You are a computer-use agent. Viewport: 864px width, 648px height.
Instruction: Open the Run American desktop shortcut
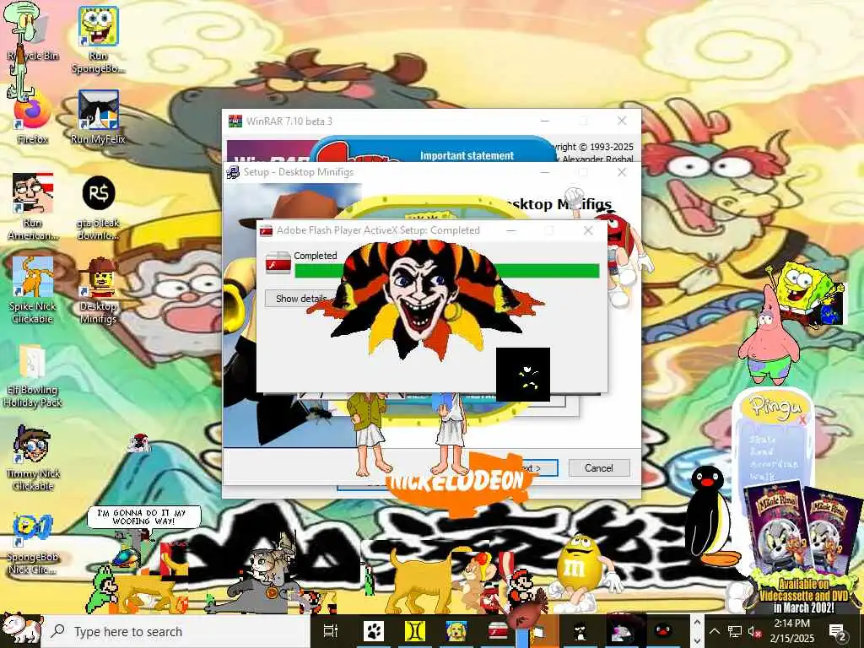[33, 207]
